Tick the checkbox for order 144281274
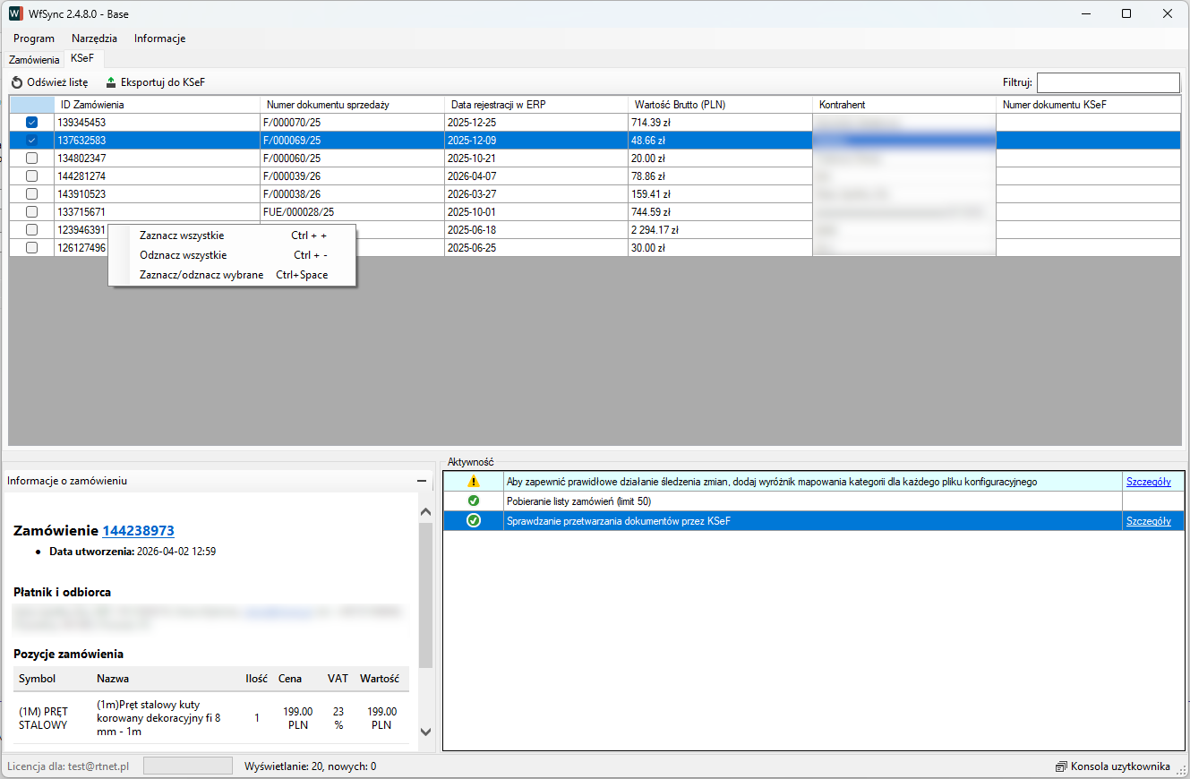The image size is (1190, 779). coord(32,176)
